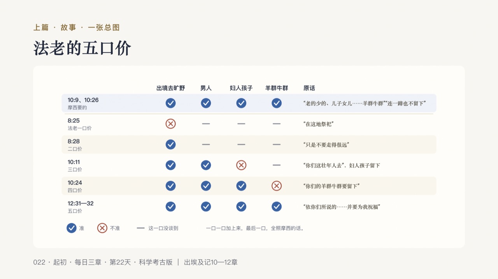Click the 二口价 row label

tap(75, 149)
